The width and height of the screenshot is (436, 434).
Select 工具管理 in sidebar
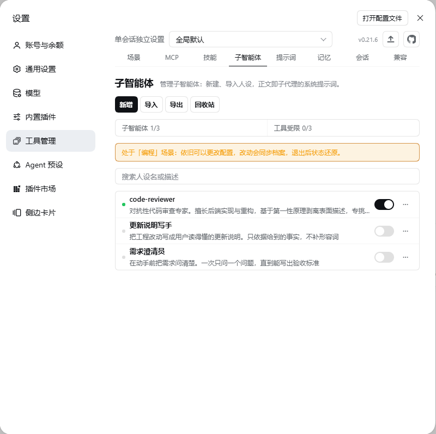(51, 141)
